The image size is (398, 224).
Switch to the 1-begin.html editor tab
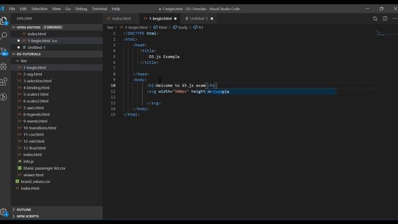click(x=160, y=19)
